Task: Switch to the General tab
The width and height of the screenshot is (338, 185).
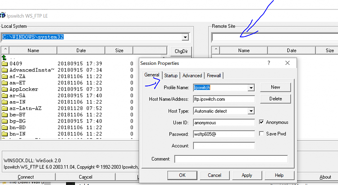Action: click(152, 75)
